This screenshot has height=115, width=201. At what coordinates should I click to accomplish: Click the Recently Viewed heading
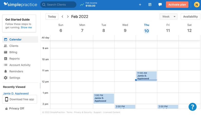click(x=14, y=87)
